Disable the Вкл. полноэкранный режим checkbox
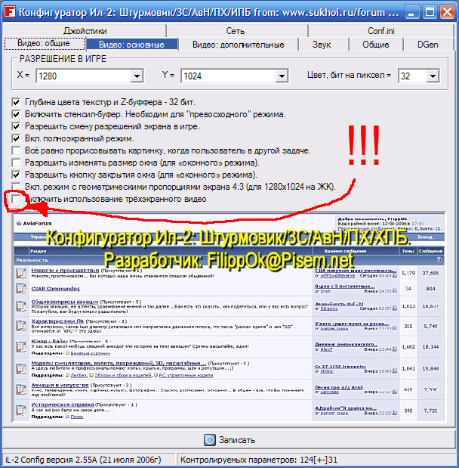The image size is (459, 468). (16, 138)
